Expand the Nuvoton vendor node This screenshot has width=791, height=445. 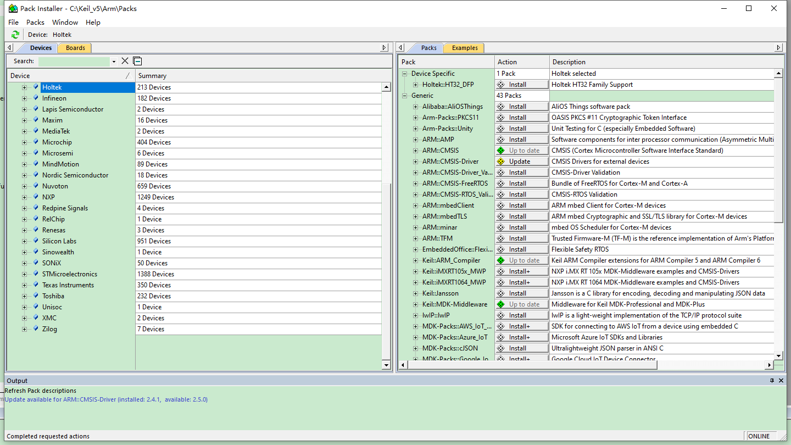pyautogui.click(x=24, y=186)
